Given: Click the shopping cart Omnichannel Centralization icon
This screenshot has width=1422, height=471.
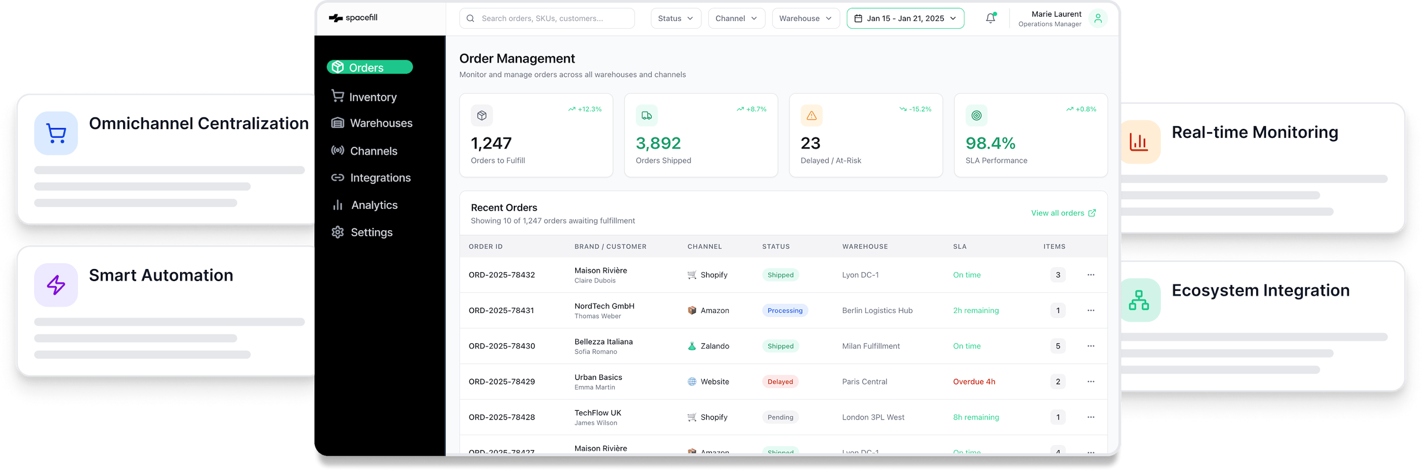Looking at the screenshot, I should click(x=56, y=133).
